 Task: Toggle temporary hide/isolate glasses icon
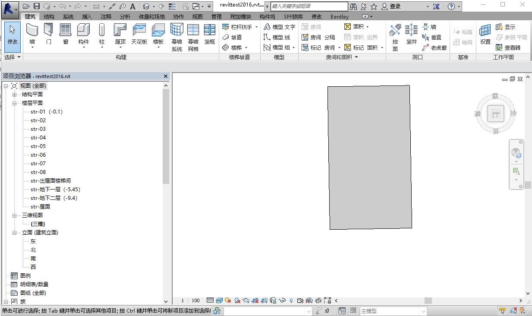[x=282, y=300]
